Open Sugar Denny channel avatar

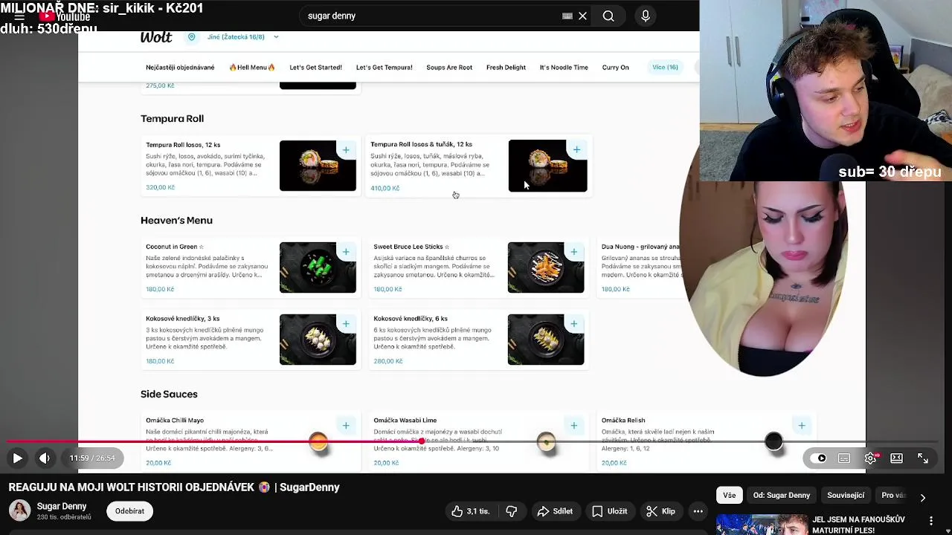[19, 511]
